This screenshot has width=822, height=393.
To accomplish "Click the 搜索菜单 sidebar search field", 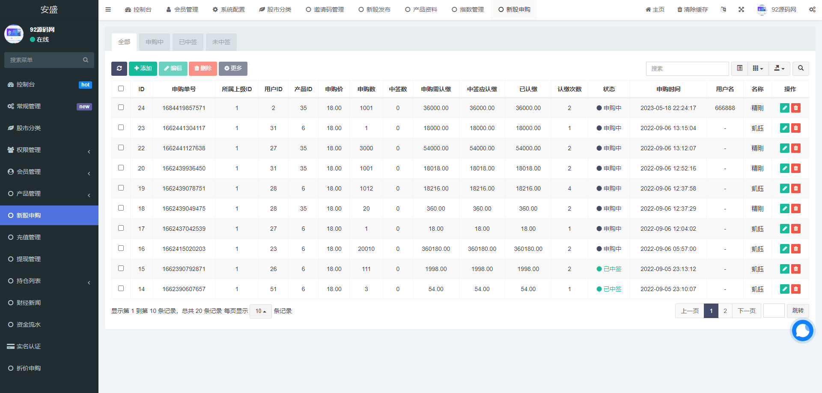I will (45, 60).
